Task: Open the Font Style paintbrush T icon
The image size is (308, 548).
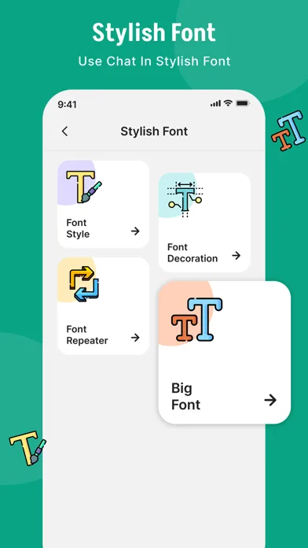Action: click(84, 187)
